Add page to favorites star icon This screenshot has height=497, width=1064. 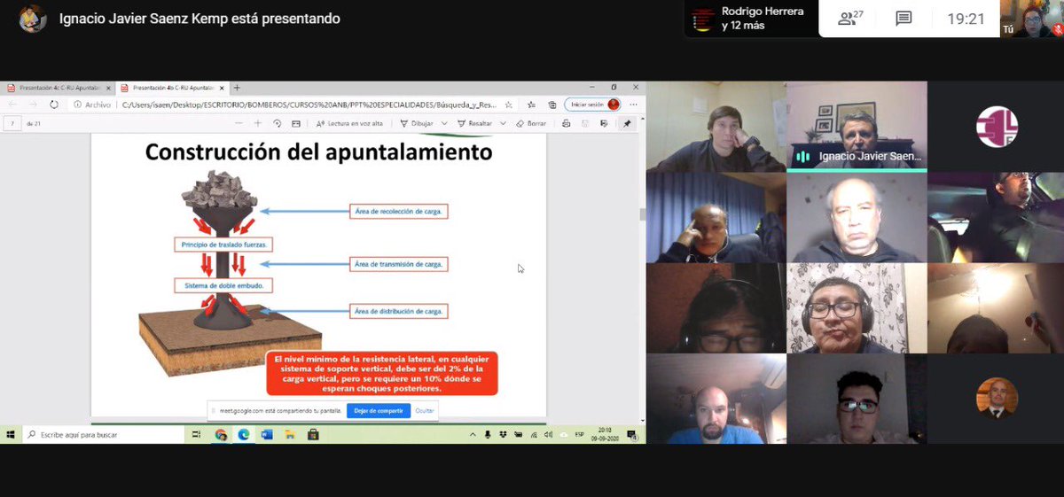click(509, 105)
